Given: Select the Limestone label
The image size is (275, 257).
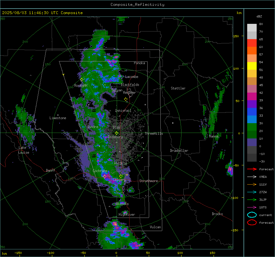Looking at the screenshot, I should click(x=58, y=118).
